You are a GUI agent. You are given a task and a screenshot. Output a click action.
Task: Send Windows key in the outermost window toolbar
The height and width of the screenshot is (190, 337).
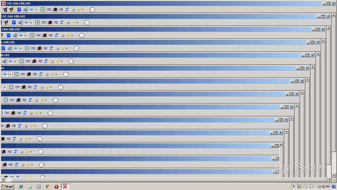pos(55,9)
